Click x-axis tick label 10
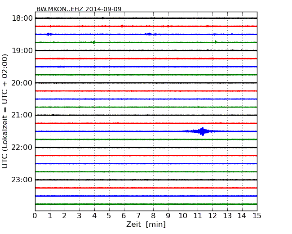The width and height of the screenshot is (292, 234). [183, 216]
